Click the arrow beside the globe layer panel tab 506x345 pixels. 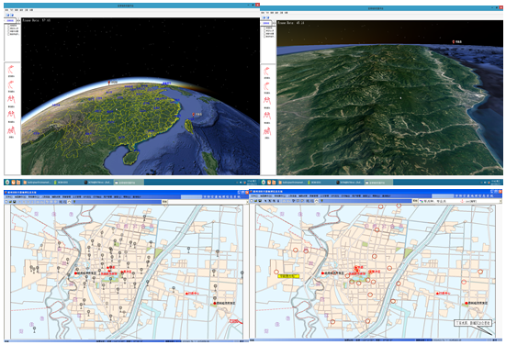click(x=18, y=20)
